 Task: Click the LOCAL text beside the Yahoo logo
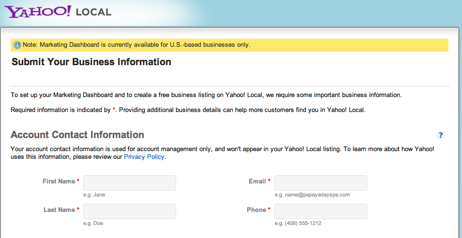94,12
